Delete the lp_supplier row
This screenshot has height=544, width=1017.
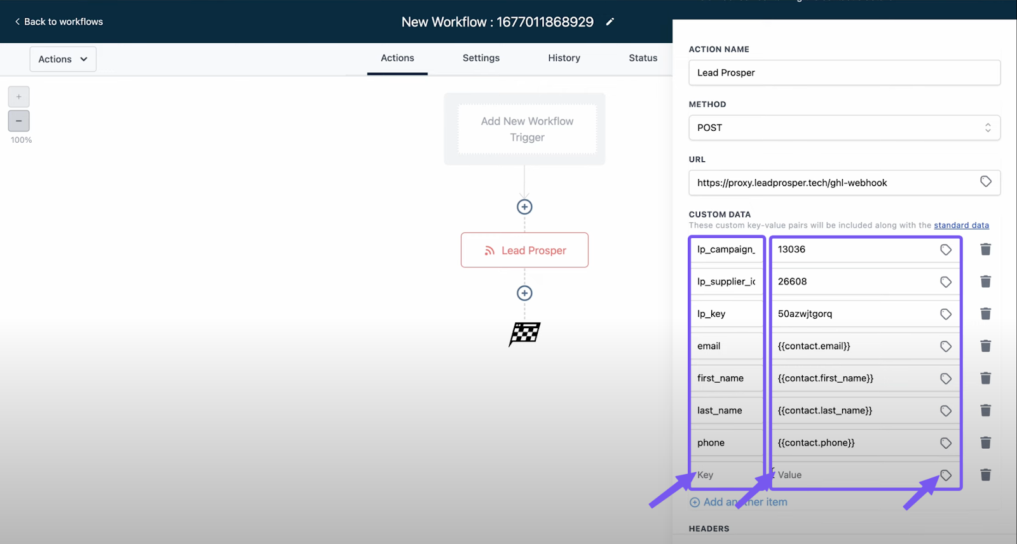986,282
